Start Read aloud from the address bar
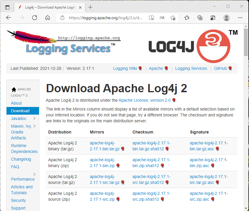The height and width of the screenshot is (211, 249). pos(151,18)
